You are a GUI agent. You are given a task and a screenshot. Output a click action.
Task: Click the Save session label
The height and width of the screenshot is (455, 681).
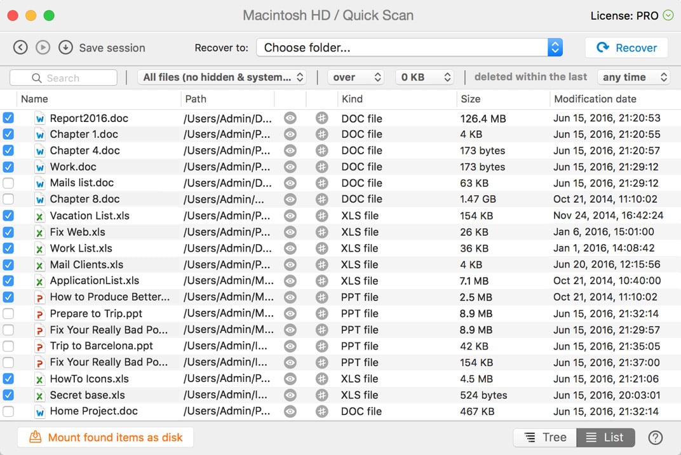point(112,48)
